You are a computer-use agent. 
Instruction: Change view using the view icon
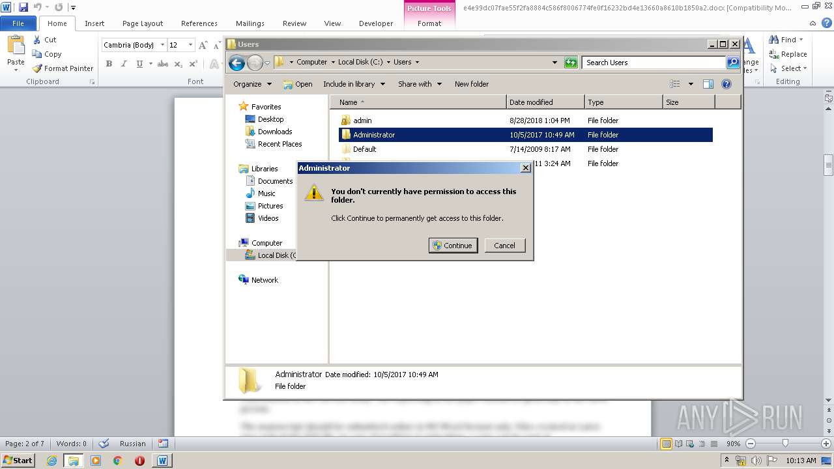click(675, 84)
